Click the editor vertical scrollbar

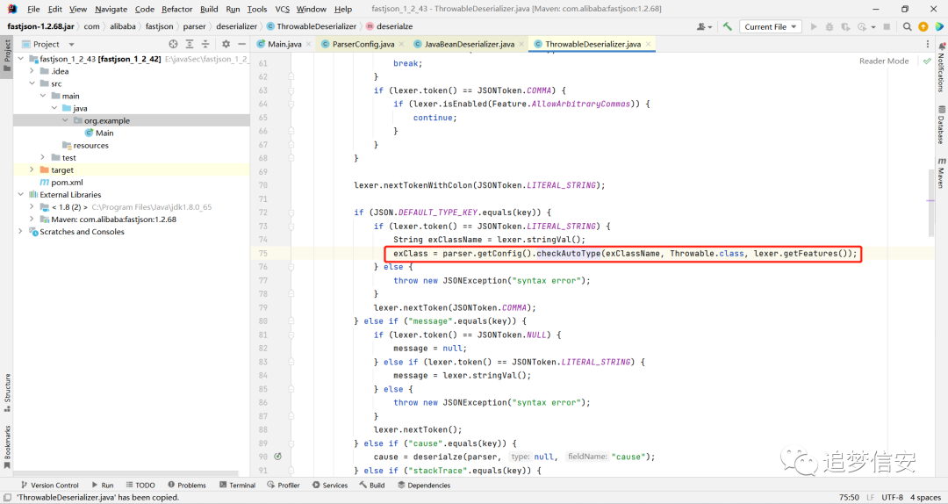point(931,203)
